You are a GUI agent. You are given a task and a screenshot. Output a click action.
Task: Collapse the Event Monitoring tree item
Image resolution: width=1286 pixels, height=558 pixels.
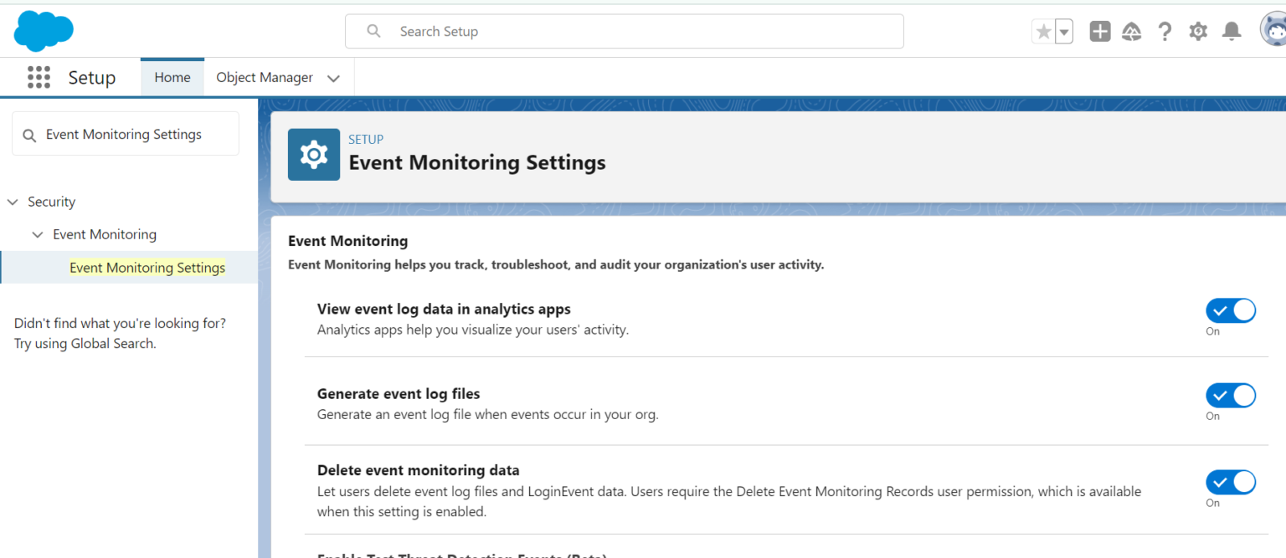click(37, 234)
